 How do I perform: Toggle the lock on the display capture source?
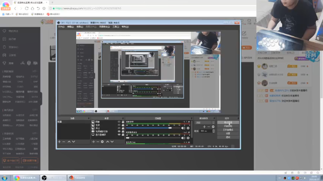[x=123, y=135]
